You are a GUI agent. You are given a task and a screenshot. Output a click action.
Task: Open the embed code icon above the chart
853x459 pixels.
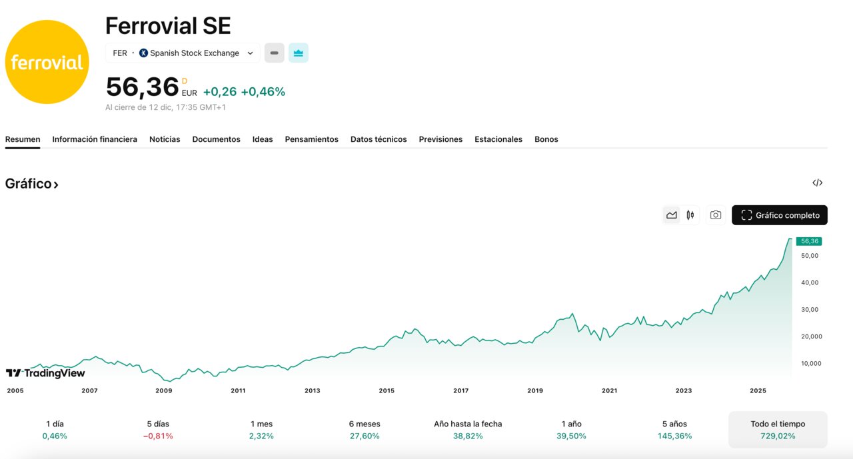[817, 182]
